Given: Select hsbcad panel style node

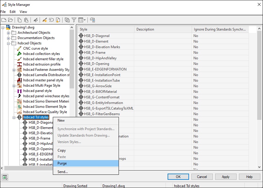Looking at the screenshot, I should pos(37,91).
